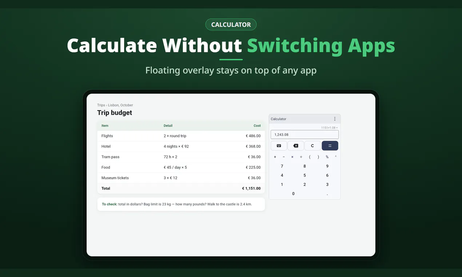This screenshot has width=462, height=277.
Task: Tap digit 6 on the calculator keypad
Action: 327,175
